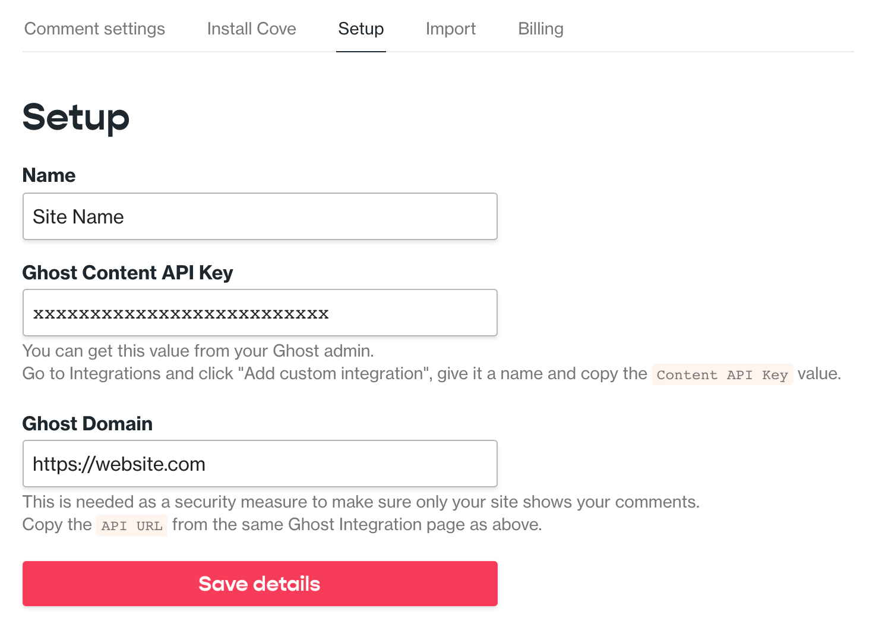Open the Billing tab
The image size is (879, 630).
pyautogui.click(x=540, y=29)
